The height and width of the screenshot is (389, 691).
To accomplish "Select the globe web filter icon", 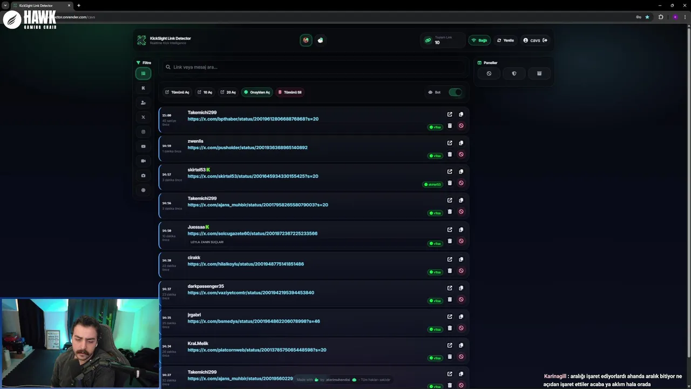I will 143,190.
